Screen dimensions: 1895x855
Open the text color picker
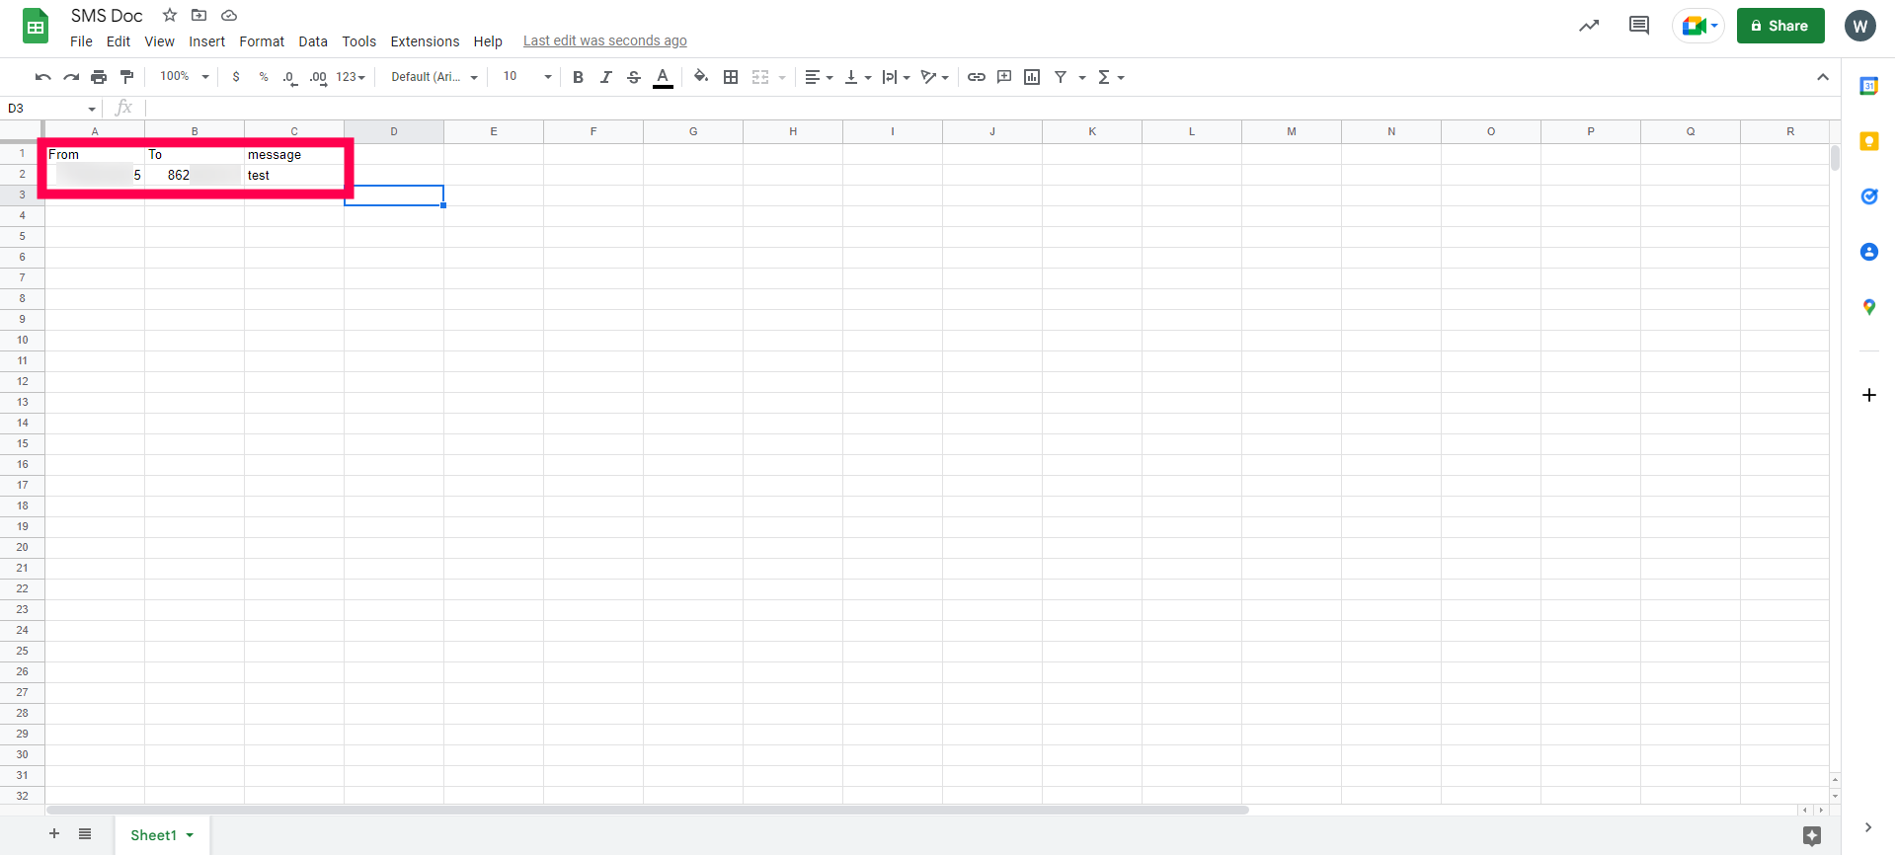(664, 77)
